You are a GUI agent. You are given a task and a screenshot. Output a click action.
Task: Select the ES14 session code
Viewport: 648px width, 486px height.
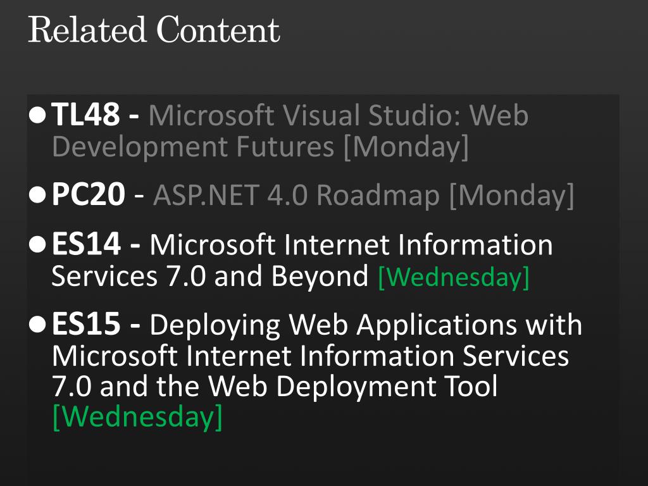click(x=86, y=244)
